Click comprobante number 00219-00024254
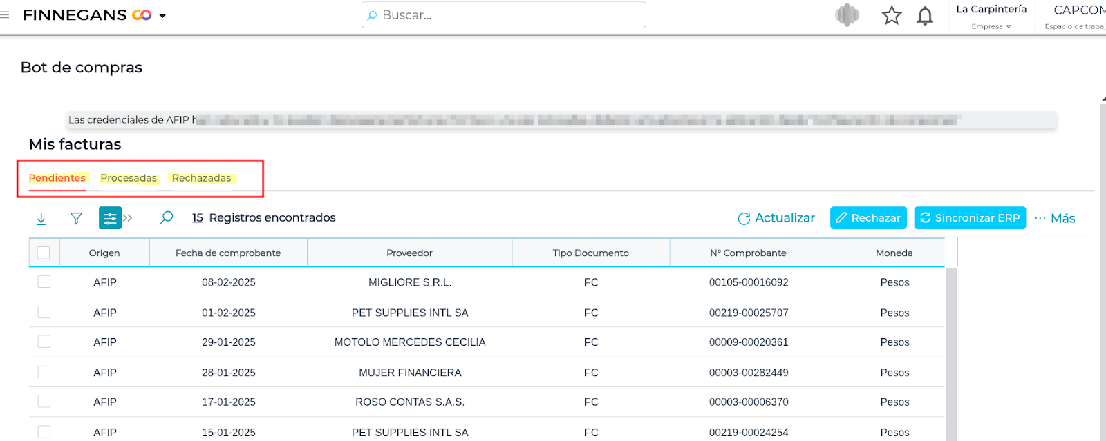 [x=749, y=433]
